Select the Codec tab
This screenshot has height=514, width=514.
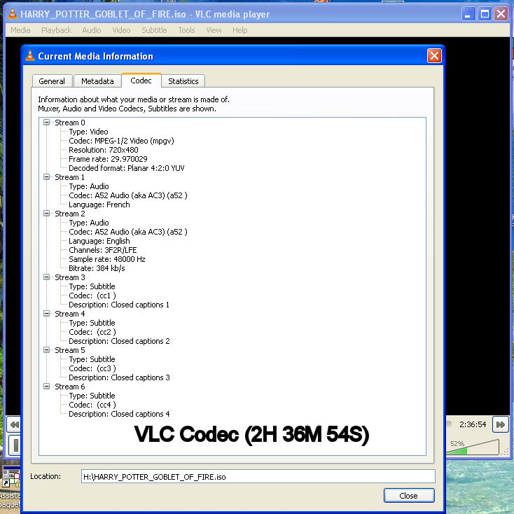[141, 81]
